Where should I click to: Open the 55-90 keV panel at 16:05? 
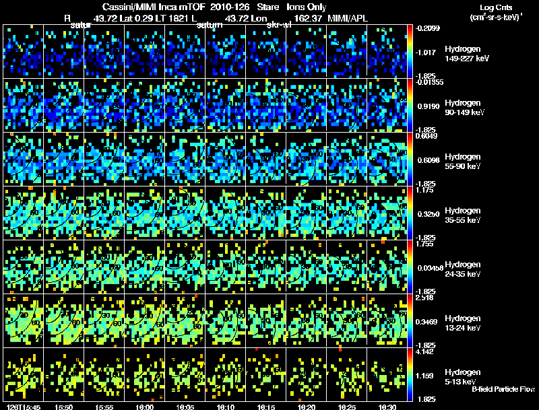(185, 159)
